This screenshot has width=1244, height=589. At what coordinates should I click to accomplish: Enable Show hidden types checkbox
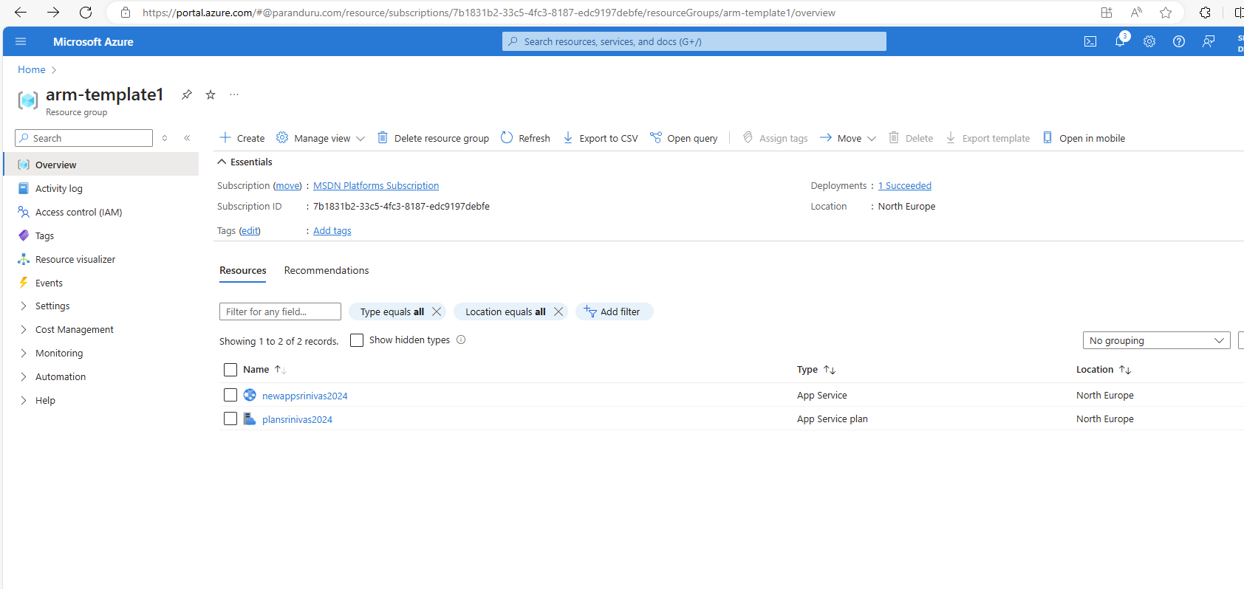click(357, 340)
